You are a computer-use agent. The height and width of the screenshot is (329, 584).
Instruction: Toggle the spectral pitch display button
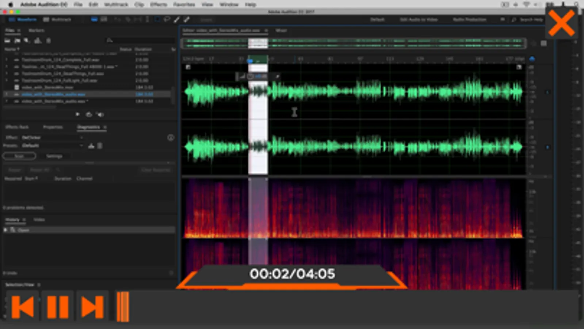[104, 19]
